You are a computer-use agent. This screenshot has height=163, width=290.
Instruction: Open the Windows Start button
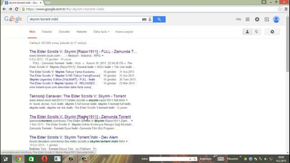[5, 159]
